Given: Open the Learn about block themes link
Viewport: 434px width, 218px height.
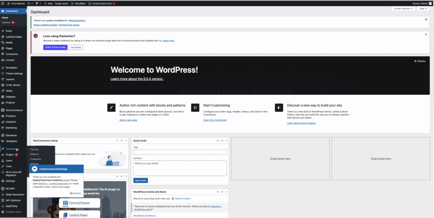Looking at the screenshot, I should (302, 123).
